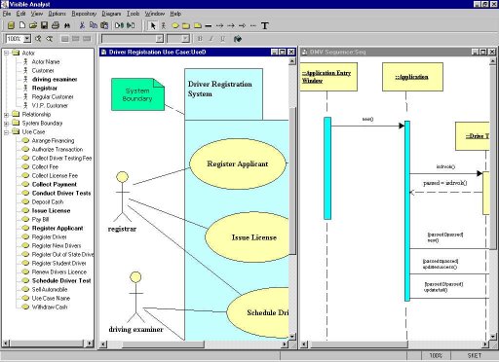499x362 pixels.
Task: Click the Issue License tree entry
Action: pyautogui.click(x=51, y=210)
